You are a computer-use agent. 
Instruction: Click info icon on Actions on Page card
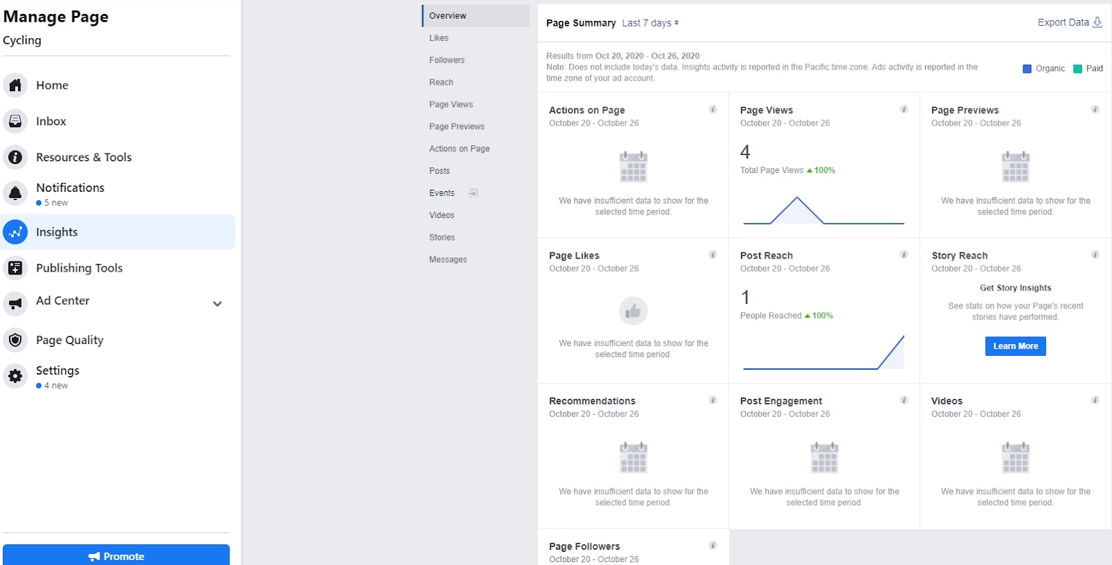click(712, 109)
